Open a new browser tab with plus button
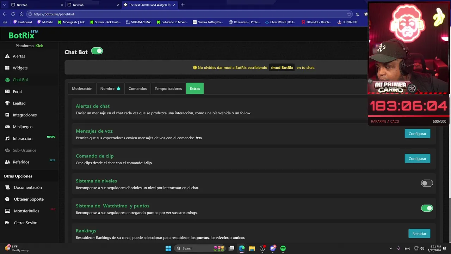This screenshot has width=451, height=254. tap(183, 5)
